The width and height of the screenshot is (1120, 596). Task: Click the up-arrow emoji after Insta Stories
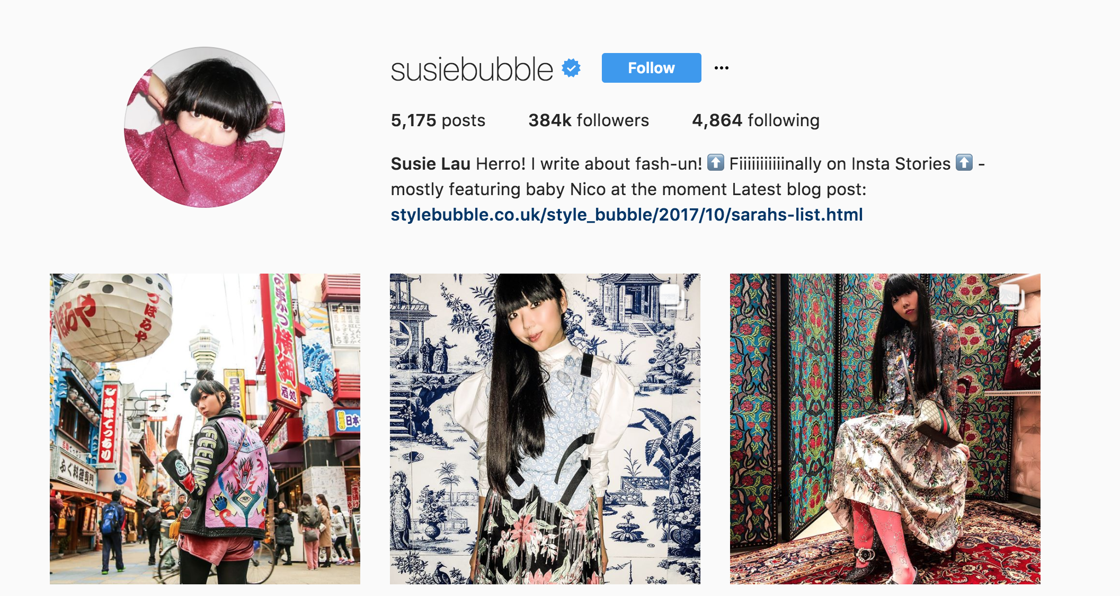click(964, 162)
